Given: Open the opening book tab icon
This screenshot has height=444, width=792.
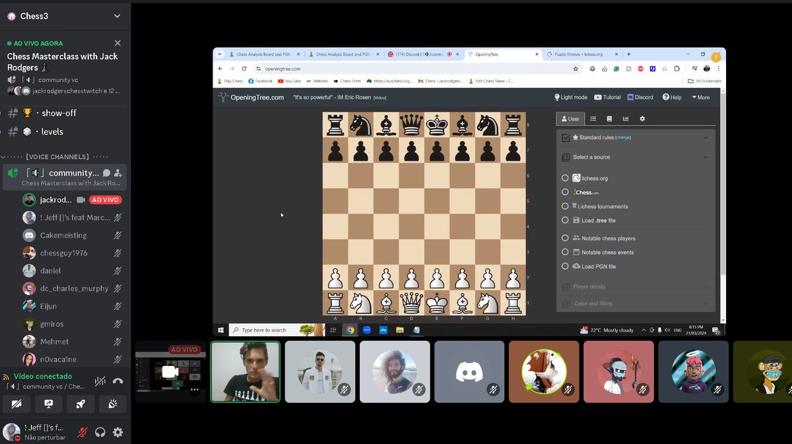Looking at the screenshot, I should tap(609, 119).
